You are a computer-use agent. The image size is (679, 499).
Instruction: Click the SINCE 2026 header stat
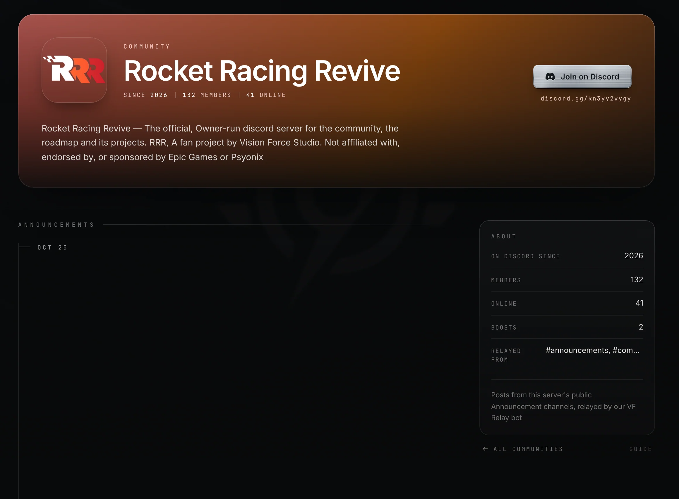tap(145, 95)
